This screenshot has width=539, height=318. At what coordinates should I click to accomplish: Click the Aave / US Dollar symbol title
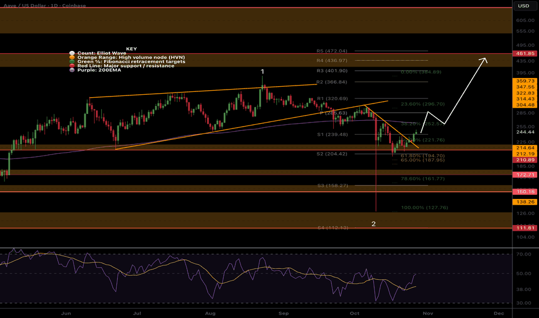(30, 6)
